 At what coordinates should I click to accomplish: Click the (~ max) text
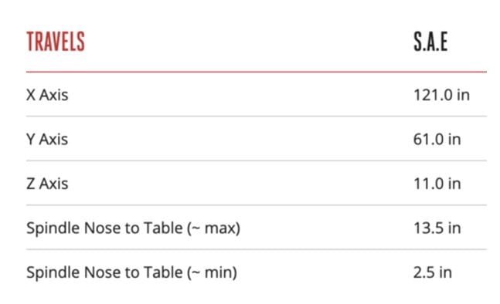pyautogui.click(x=213, y=228)
